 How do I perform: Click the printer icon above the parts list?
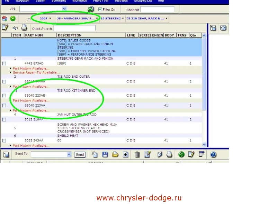(24, 28)
